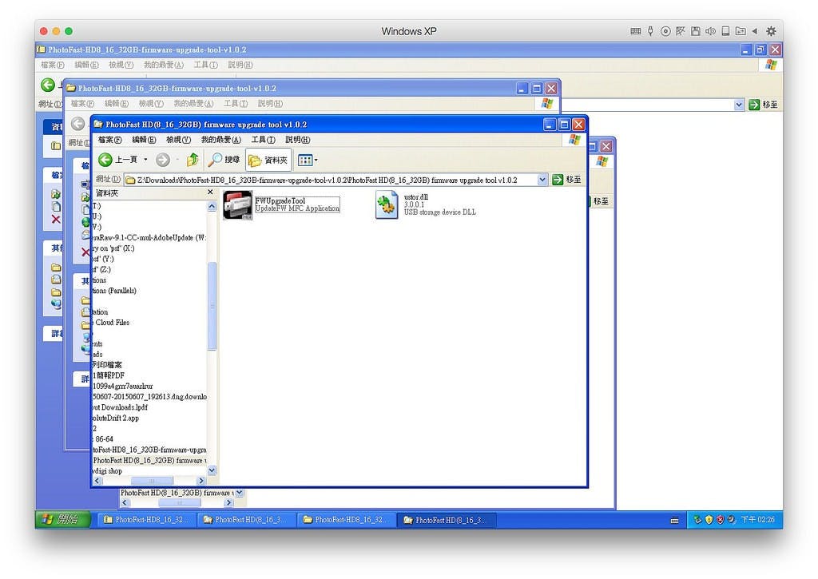Click the green 移至 Go button

tap(566, 180)
